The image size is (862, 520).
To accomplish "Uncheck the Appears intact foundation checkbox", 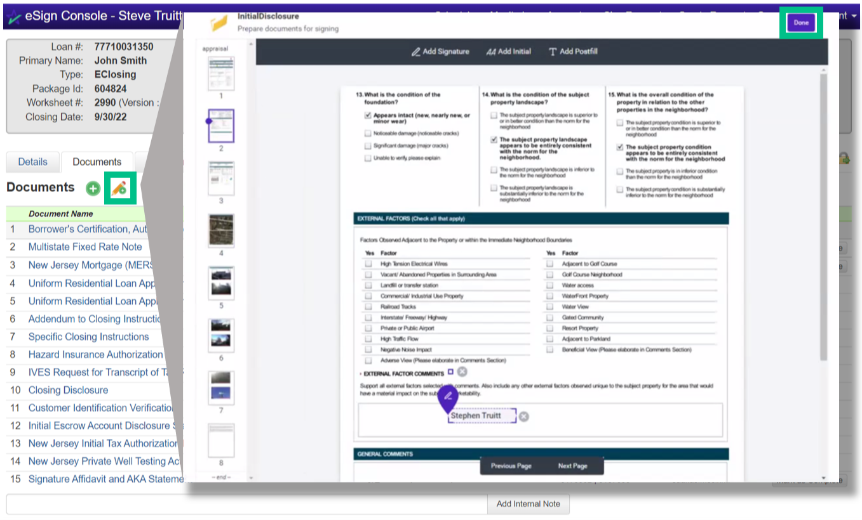I will (x=368, y=116).
